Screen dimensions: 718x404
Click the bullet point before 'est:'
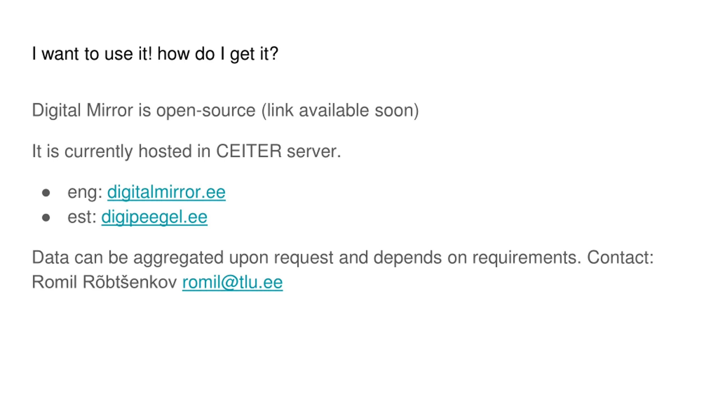(x=46, y=218)
